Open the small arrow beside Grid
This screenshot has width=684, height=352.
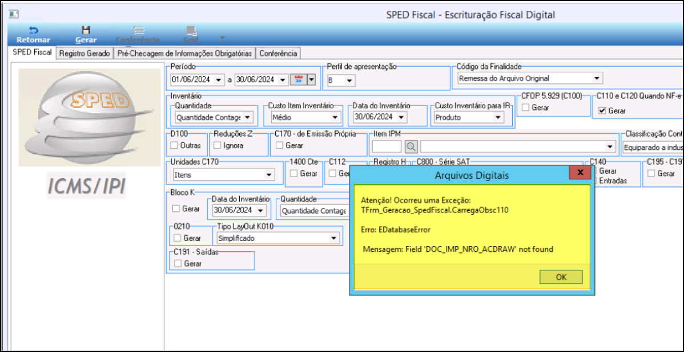[223, 38]
